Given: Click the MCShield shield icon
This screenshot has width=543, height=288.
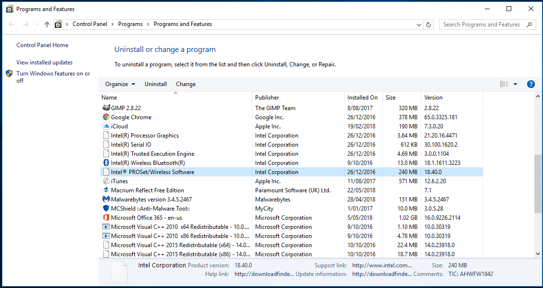Looking at the screenshot, I should 106,209.
